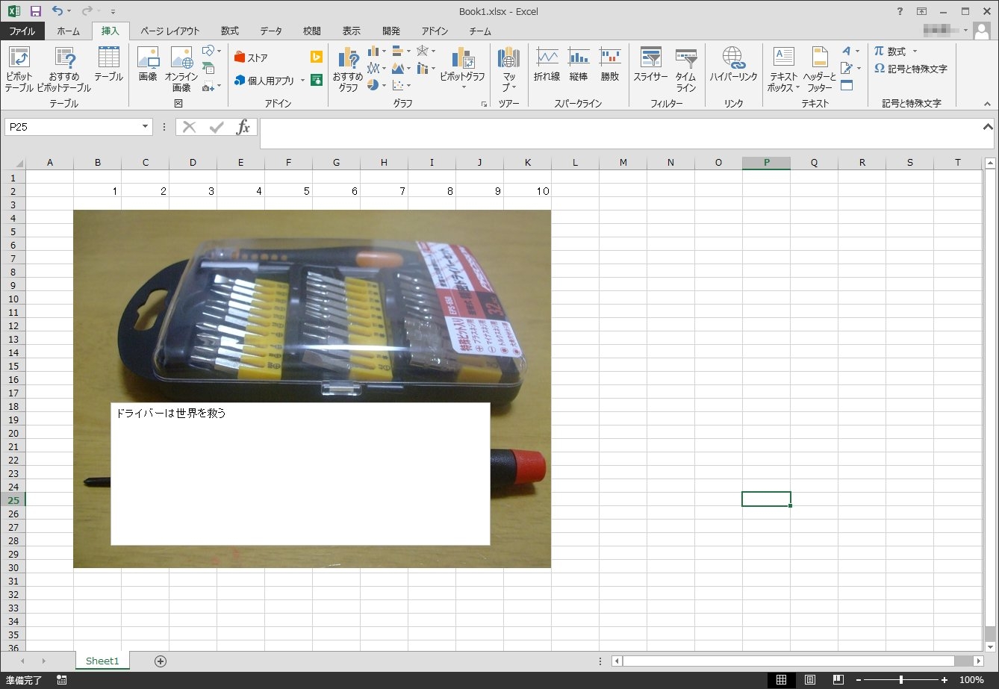Insert symbol (記号と特殊文字)
The height and width of the screenshot is (689, 999).
pyautogui.click(x=911, y=69)
